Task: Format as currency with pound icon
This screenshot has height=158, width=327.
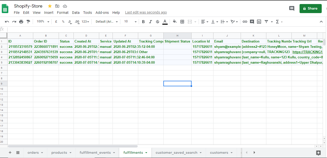Action: pyautogui.click(x=56, y=22)
